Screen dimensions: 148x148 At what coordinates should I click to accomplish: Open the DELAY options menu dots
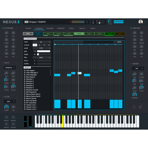coord(17,63)
